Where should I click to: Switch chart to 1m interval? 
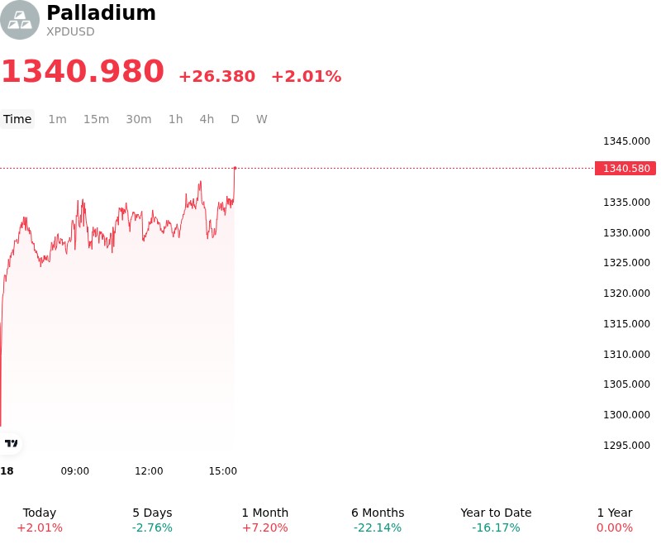(x=57, y=119)
